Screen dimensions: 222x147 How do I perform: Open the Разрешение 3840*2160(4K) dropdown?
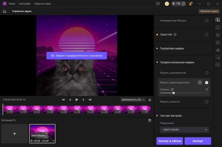[x=184, y=130]
